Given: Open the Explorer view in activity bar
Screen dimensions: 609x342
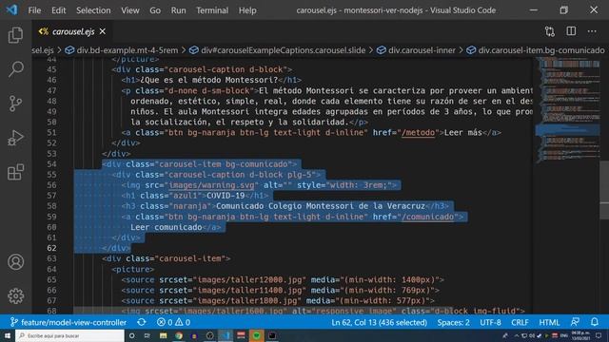Looking at the screenshot, I should click(15, 35).
